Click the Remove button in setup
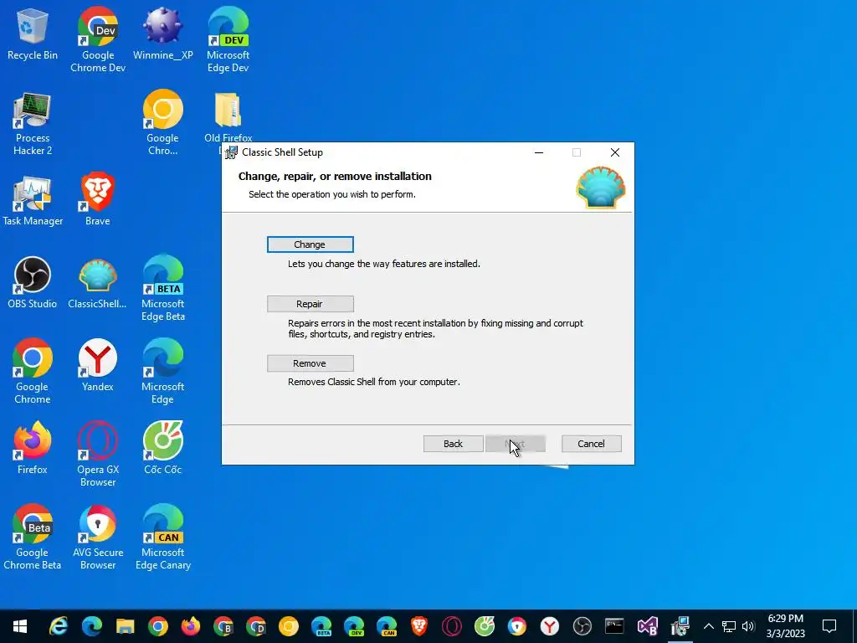This screenshot has width=857, height=643. tap(310, 363)
